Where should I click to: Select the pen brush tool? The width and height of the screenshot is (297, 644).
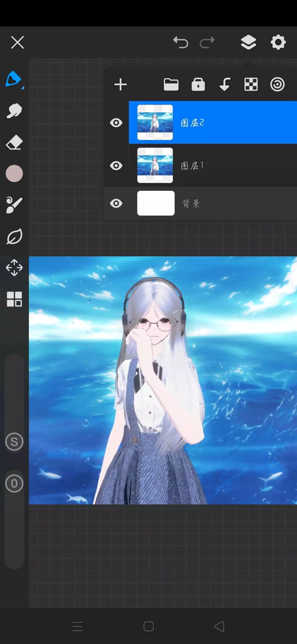click(x=14, y=79)
